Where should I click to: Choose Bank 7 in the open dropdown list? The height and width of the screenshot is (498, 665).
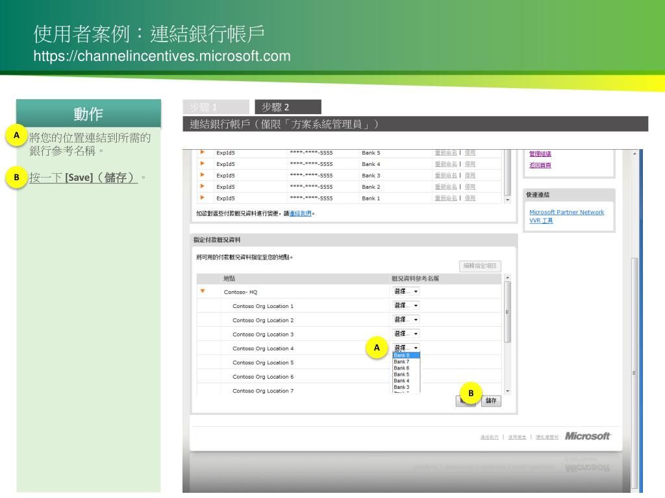(x=407, y=362)
